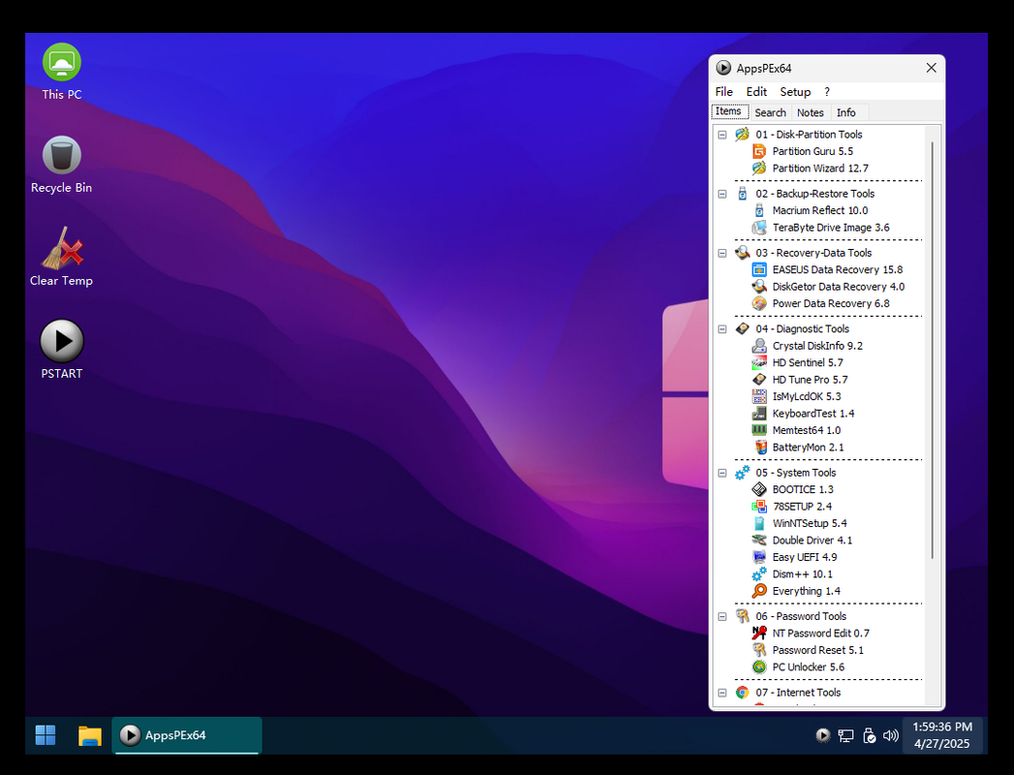Open File Explorer from taskbar
The image size is (1014, 775).
pos(90,735)
